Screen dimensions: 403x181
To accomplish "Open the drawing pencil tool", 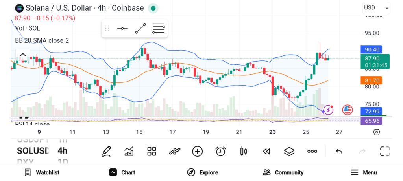I will [x=106, y=151].
